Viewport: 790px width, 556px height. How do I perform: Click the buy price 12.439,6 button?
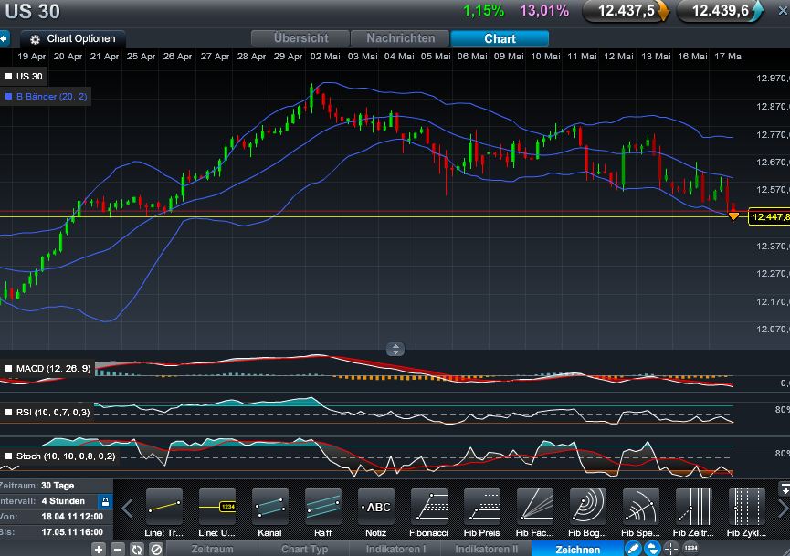tap(720, 11)
